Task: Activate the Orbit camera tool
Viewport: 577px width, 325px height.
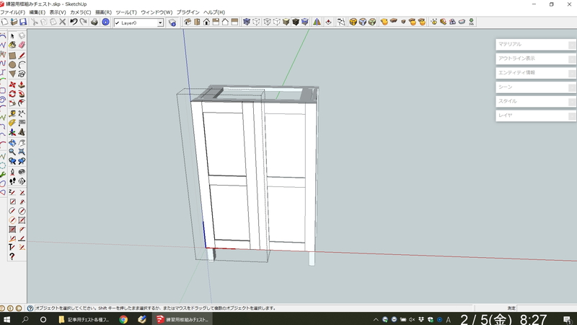Action: 12,143
